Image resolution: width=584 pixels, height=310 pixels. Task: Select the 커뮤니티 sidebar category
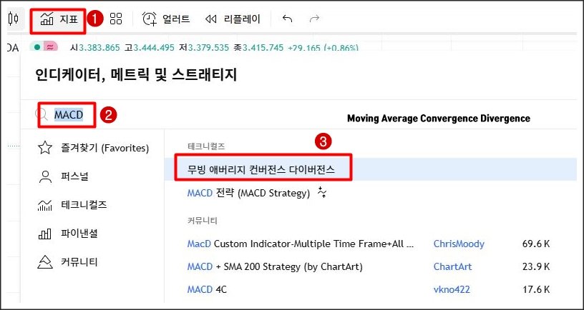68,261
